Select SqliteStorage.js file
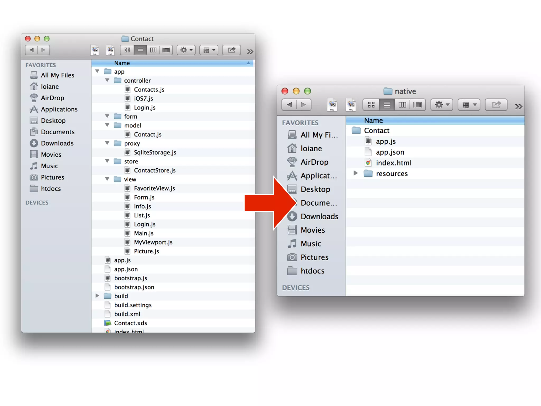 155,152
